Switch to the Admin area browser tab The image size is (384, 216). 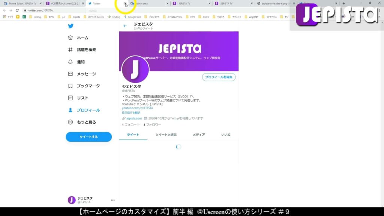149,4
